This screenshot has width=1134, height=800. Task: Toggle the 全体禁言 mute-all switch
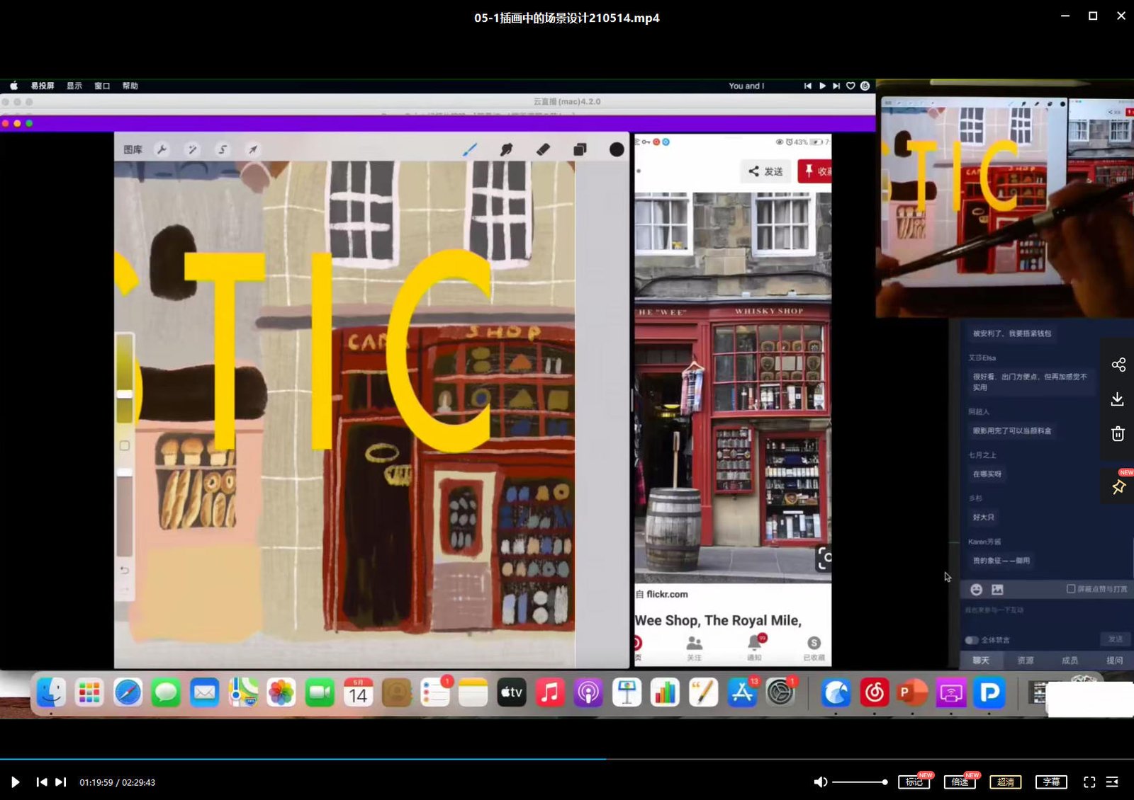point(972,640)
